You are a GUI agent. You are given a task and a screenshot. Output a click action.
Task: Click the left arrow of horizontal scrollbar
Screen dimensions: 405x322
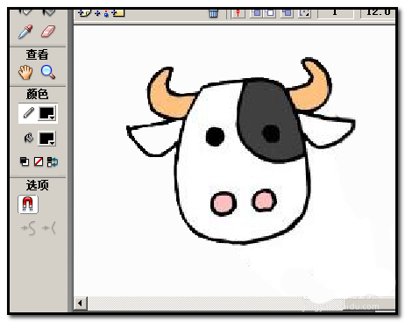tap(81, 304)
